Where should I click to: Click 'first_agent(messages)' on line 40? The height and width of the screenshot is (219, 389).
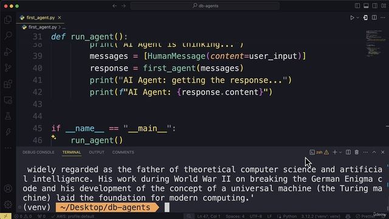[x=193, y=68]
